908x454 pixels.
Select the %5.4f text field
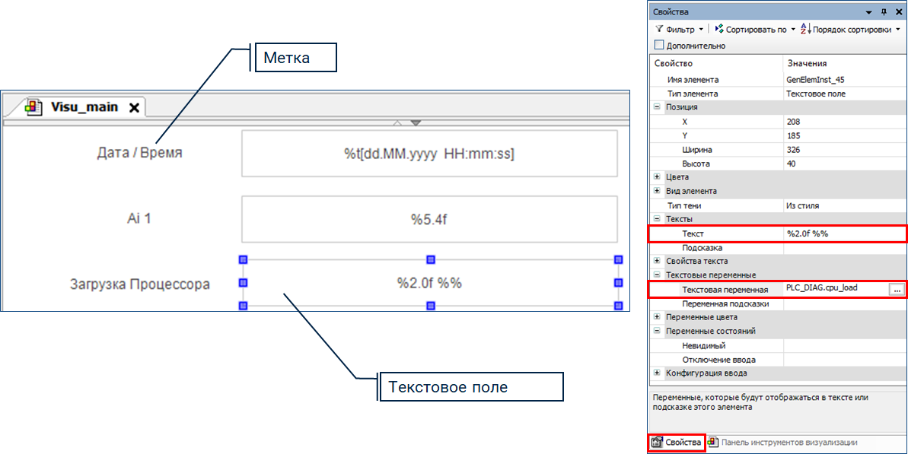[x=429, y=220]
